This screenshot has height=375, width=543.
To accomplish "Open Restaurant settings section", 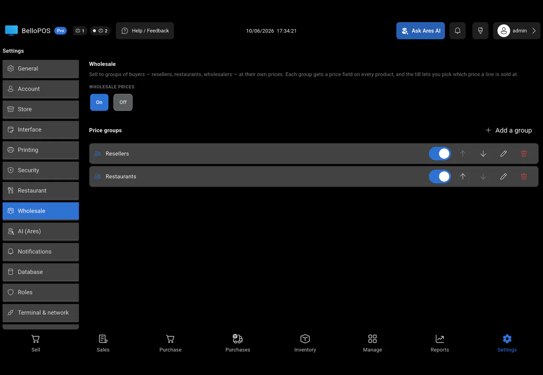I will (x=41, y=191).
